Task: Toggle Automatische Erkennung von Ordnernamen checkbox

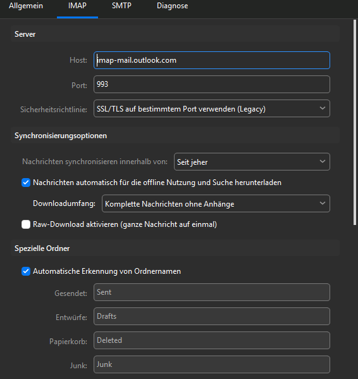Action: click(x=26, y=271)
